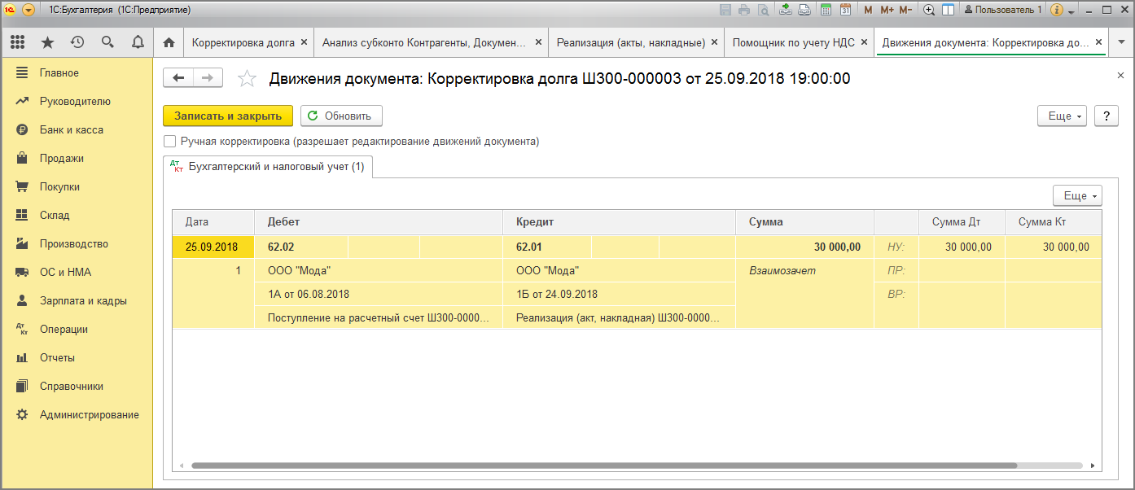Click Пользователь 1 user button

pos(1002,10)
